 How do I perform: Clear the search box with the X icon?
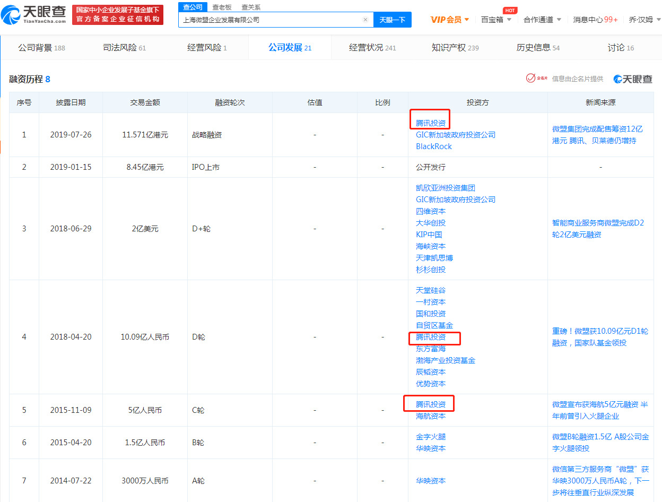[365, 20]
